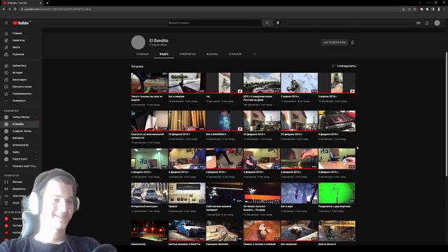Screen dimensions: 448x252
Task: Click the browser address bar
Action: tap(210, 9)
